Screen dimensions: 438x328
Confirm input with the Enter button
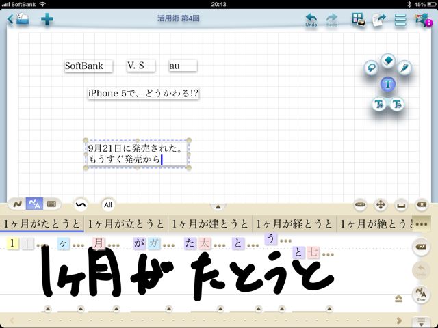(x=421, y=294)
